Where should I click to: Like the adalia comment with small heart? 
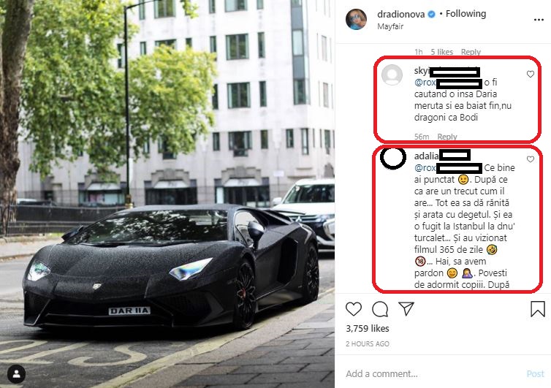[531, 159]
